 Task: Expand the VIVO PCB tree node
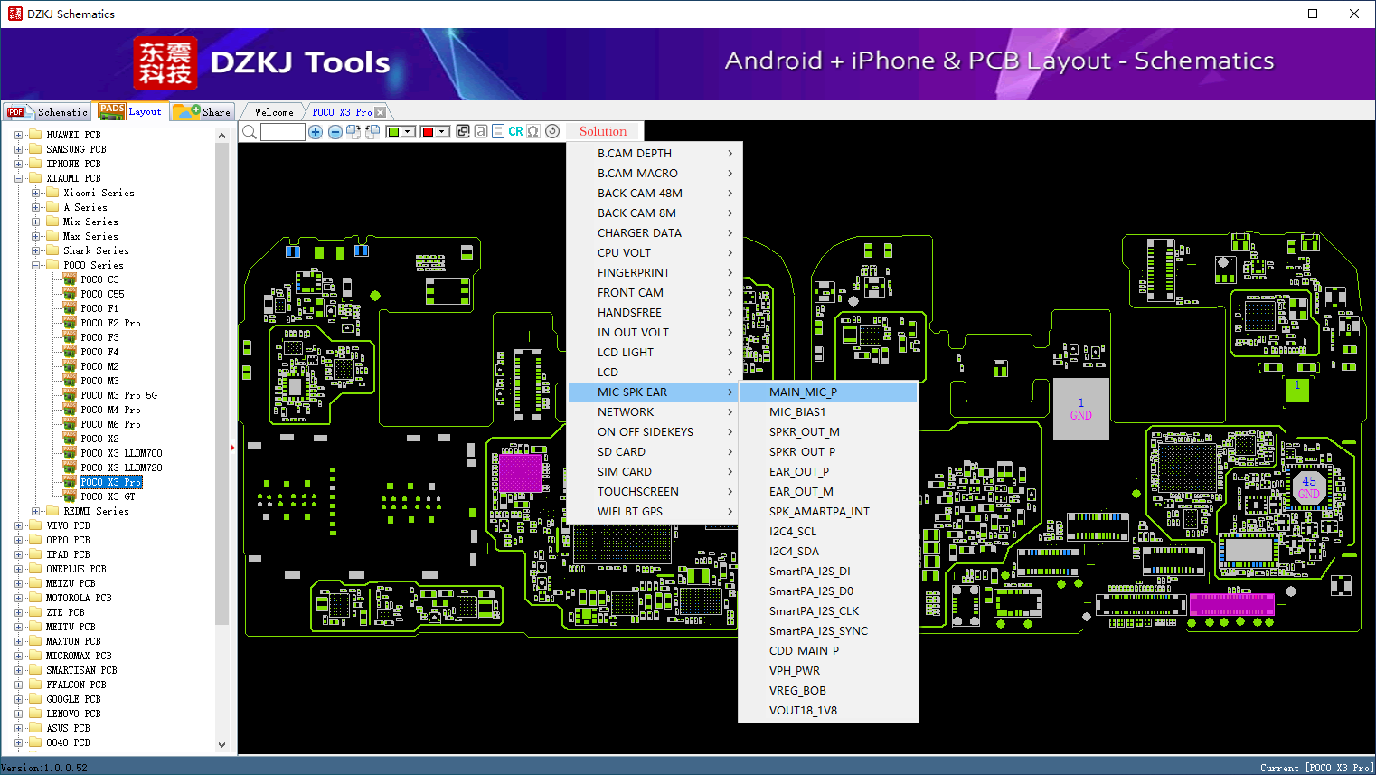(19, 525)
